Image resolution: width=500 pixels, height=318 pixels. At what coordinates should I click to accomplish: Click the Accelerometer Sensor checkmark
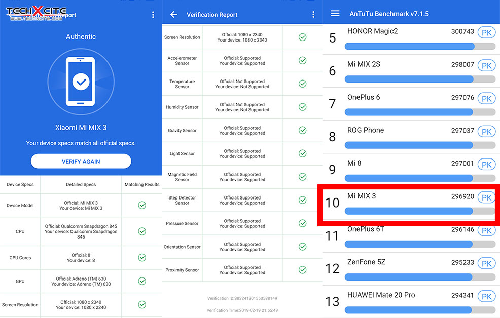point(302,60)
